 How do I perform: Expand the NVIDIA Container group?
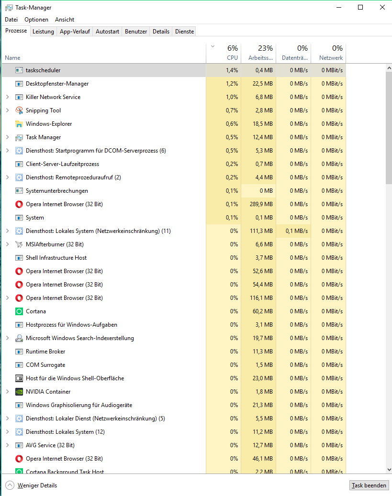coord(8,392)
